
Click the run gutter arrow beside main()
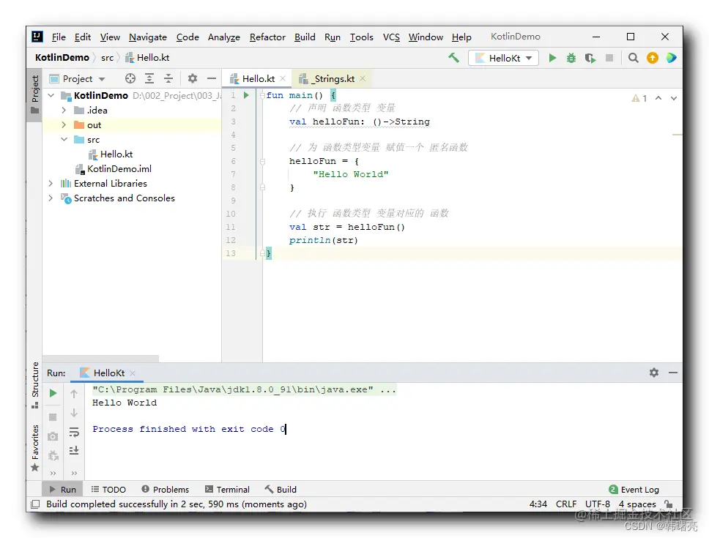tap(246, 95)
